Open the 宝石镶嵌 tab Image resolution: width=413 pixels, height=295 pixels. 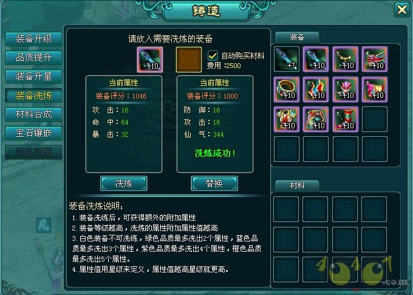34,133
